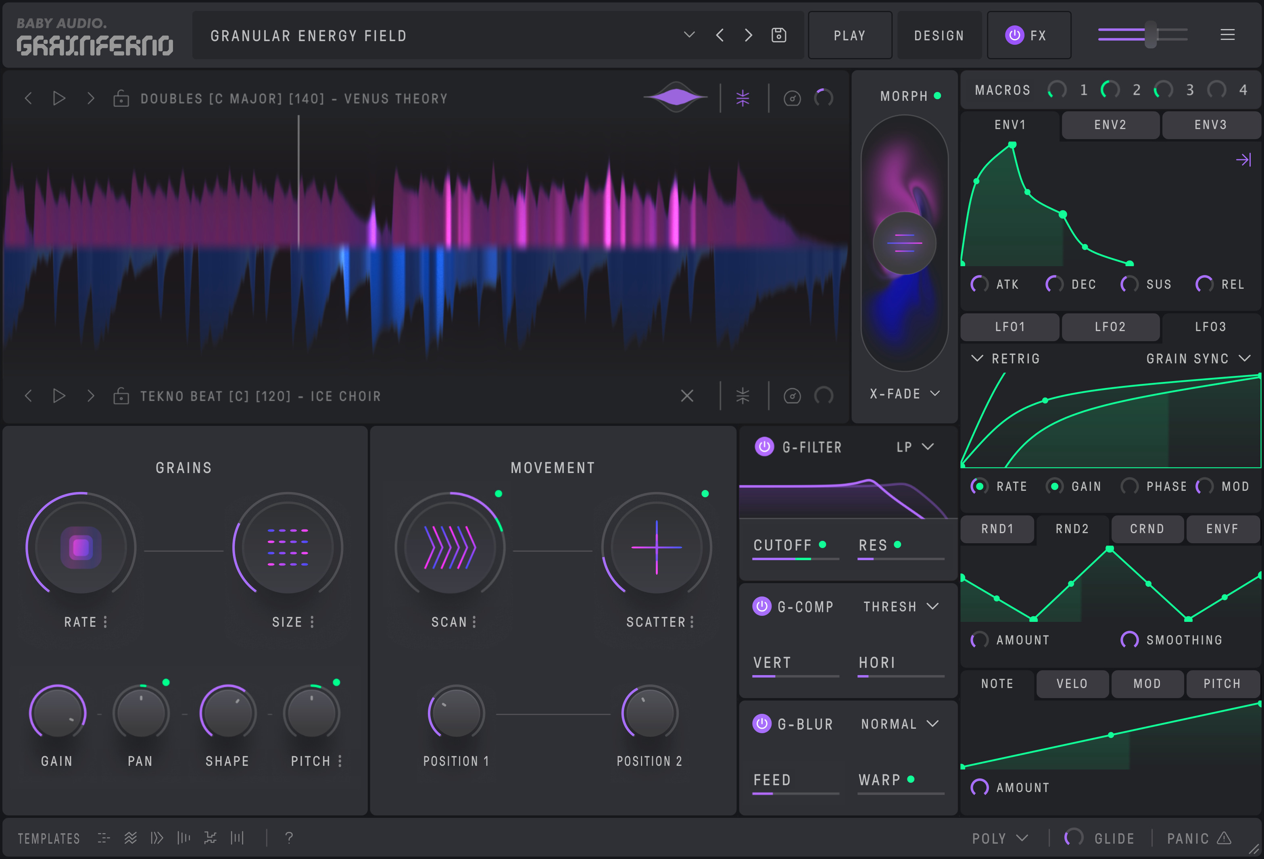Expand the X-FADE morph mode dropdown
This screenshot has height=859, width=1264.
[x=904, y=393]
